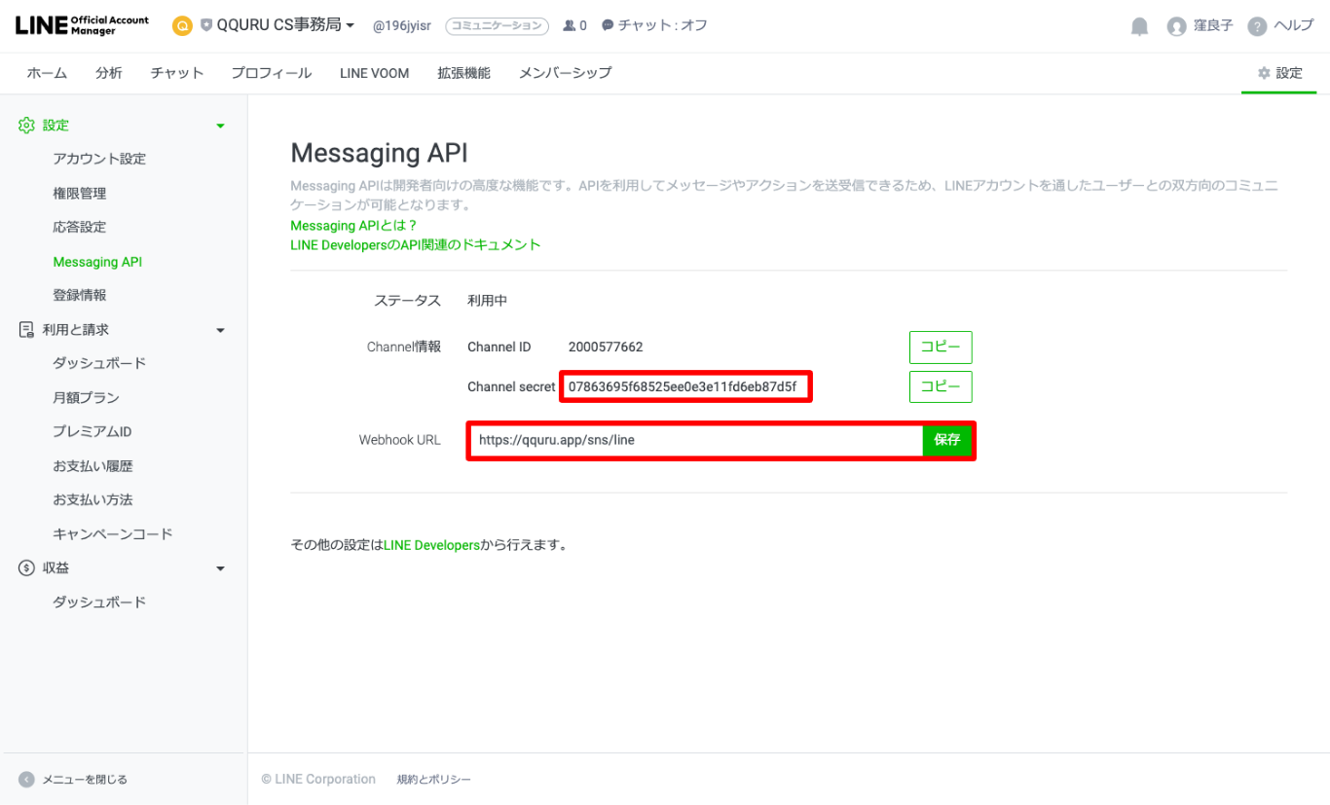Image resolution: width=1330 pixels, height=805 pixels.
Task: Click the Webhook URL input field
Action: [695, 440]
